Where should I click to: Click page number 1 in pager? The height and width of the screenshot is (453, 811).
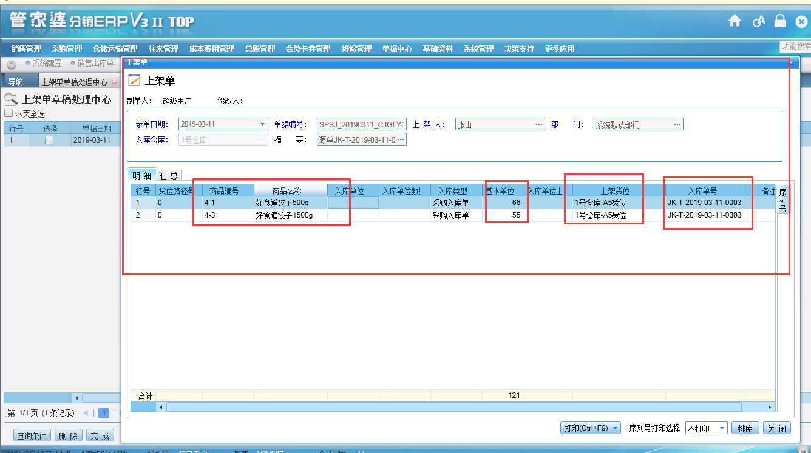pyautogui.click(x=104, y=413)
